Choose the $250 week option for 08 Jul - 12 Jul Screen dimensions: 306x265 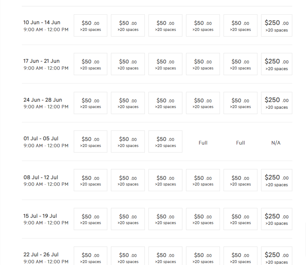pos(277,180)
